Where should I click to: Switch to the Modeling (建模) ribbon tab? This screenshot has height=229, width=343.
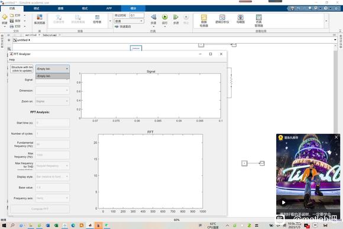point(60,8)
